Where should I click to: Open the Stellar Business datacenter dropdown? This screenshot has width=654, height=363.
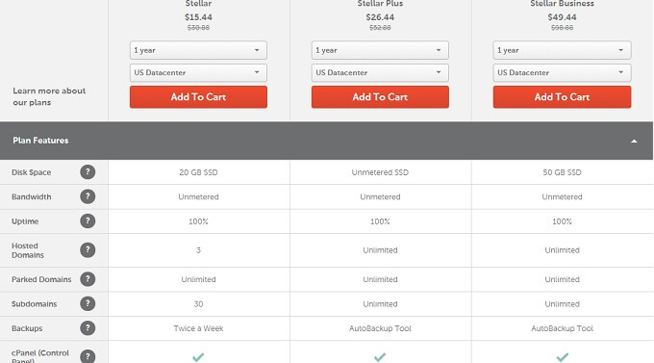pos(562,72)
